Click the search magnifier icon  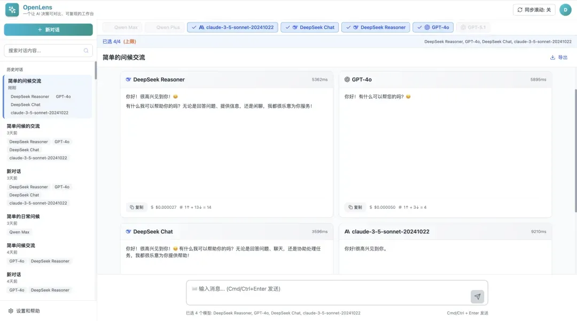point(86,51)
